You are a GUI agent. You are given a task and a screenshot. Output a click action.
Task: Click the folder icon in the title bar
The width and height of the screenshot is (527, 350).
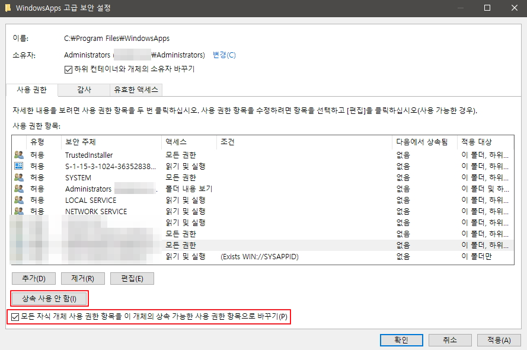(x=8, y=8)
